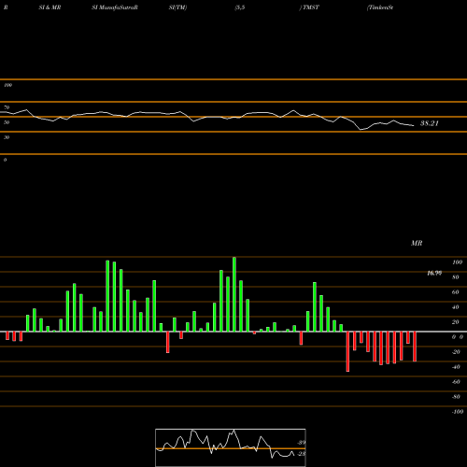Image resolution: width=467 pixels, height=467 pixels.
Task: Click the MR axis label -100
Action: click(458, 412)
